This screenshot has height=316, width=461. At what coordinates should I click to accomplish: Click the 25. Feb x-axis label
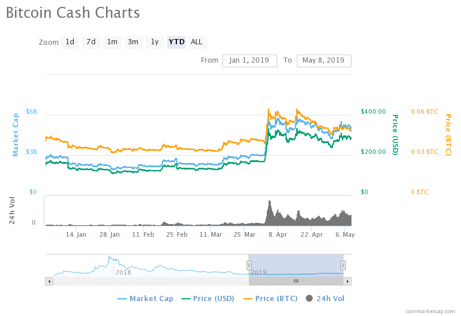pyautogui.click(x=177, y=234)
